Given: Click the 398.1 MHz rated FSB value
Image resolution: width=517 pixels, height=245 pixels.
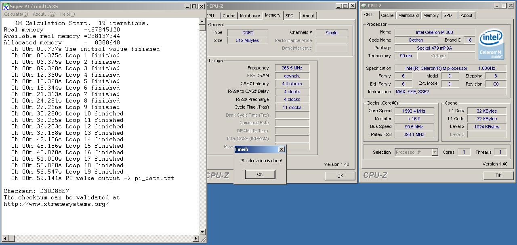Looking at the screenshot, I should tap(415, 134).
